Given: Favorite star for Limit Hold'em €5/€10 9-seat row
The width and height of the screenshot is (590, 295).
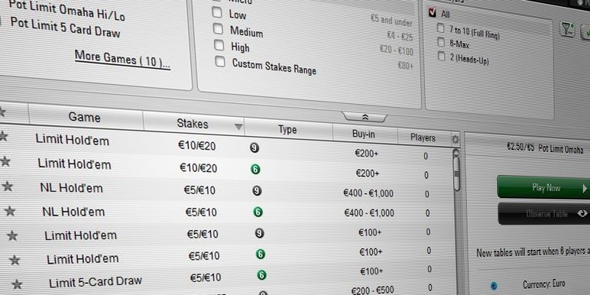Looking at the screenshot, I should [12, 235].
